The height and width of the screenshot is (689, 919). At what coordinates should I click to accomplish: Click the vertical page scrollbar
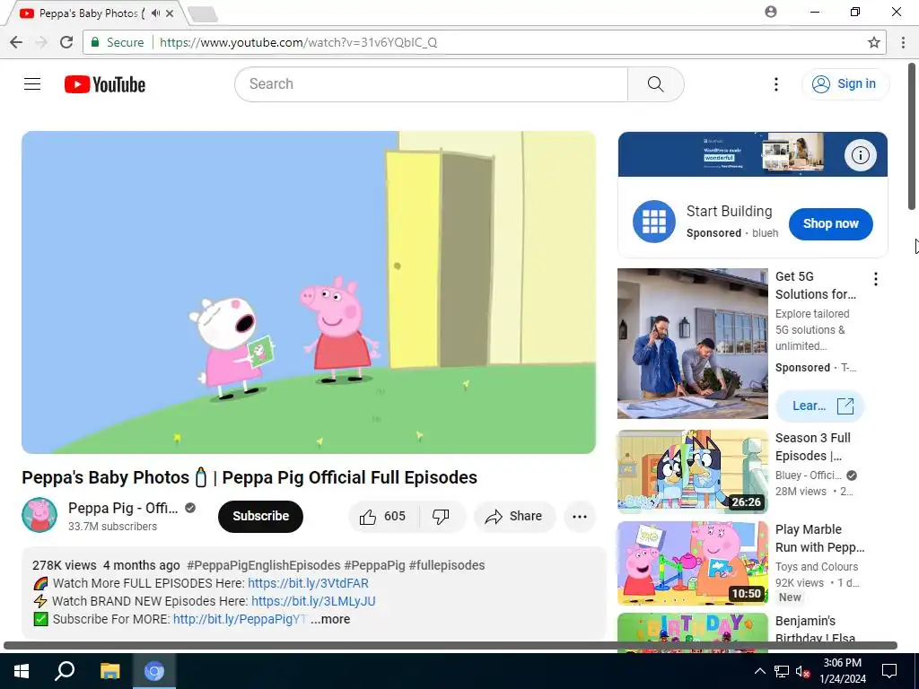(x=912, y=136)
